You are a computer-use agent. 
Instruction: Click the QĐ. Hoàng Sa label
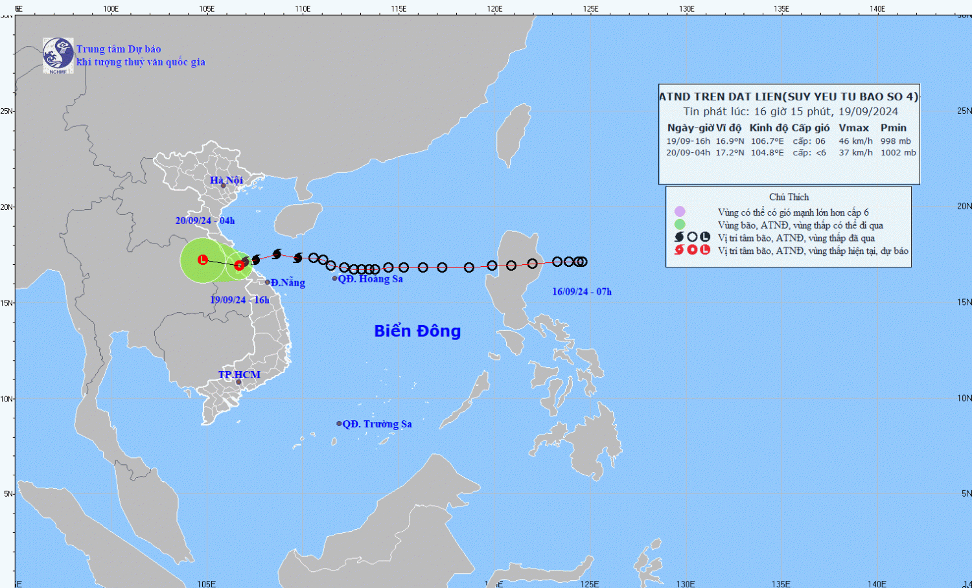[x=370, y=279]
